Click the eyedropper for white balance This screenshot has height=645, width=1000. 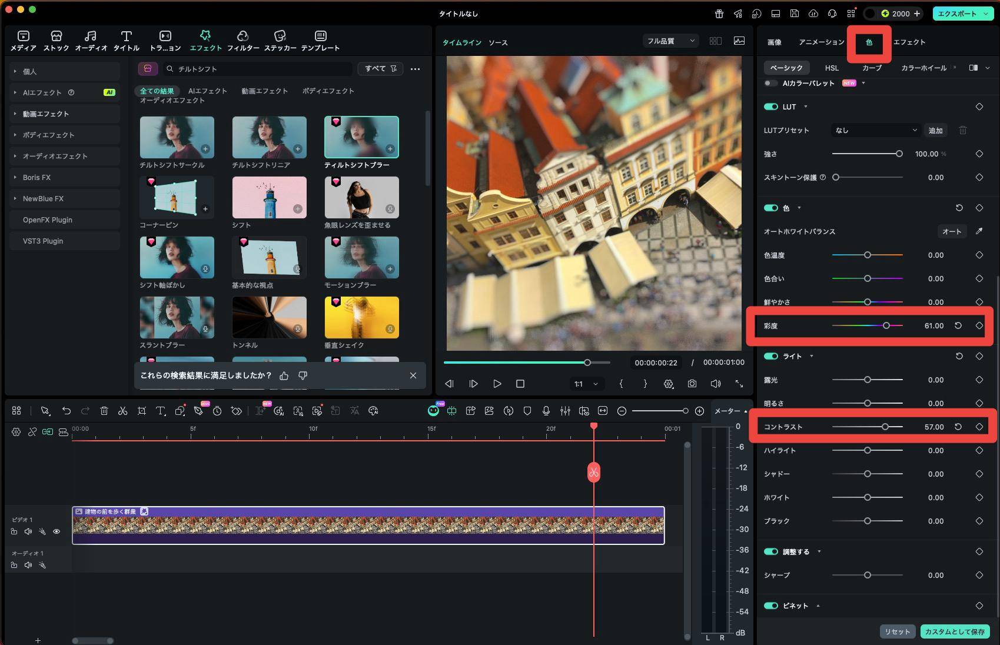pos(979,231)
